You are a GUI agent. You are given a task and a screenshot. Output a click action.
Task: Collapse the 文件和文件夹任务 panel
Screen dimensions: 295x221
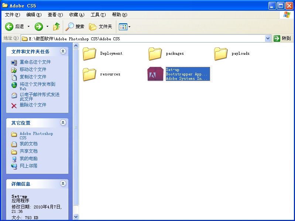(63, 51)
